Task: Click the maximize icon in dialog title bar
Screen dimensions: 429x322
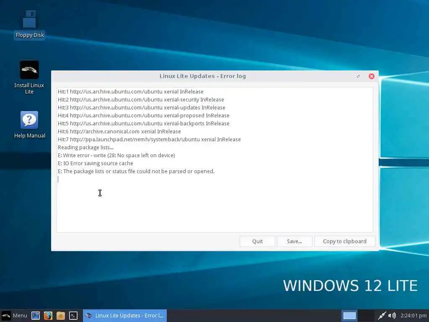Action: click(358, 76)
